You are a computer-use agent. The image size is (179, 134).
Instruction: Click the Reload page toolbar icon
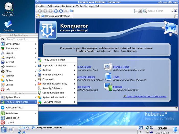pyautogui.click(x=61, y=11)
